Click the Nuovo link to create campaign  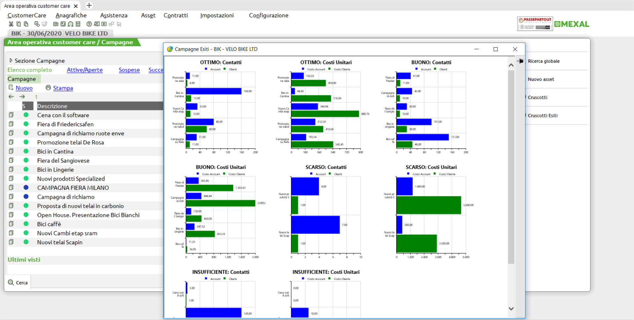24,88
